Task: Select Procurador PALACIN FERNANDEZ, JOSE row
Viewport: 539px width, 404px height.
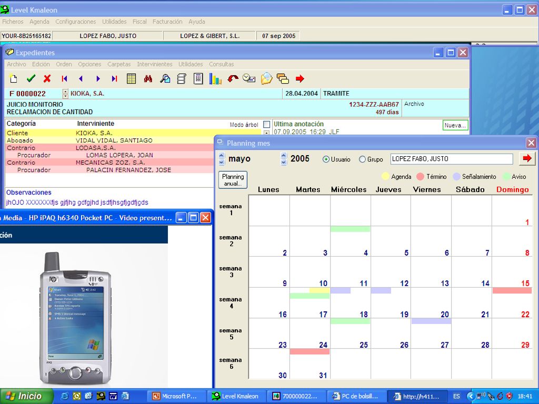Action: click(109, 170)
